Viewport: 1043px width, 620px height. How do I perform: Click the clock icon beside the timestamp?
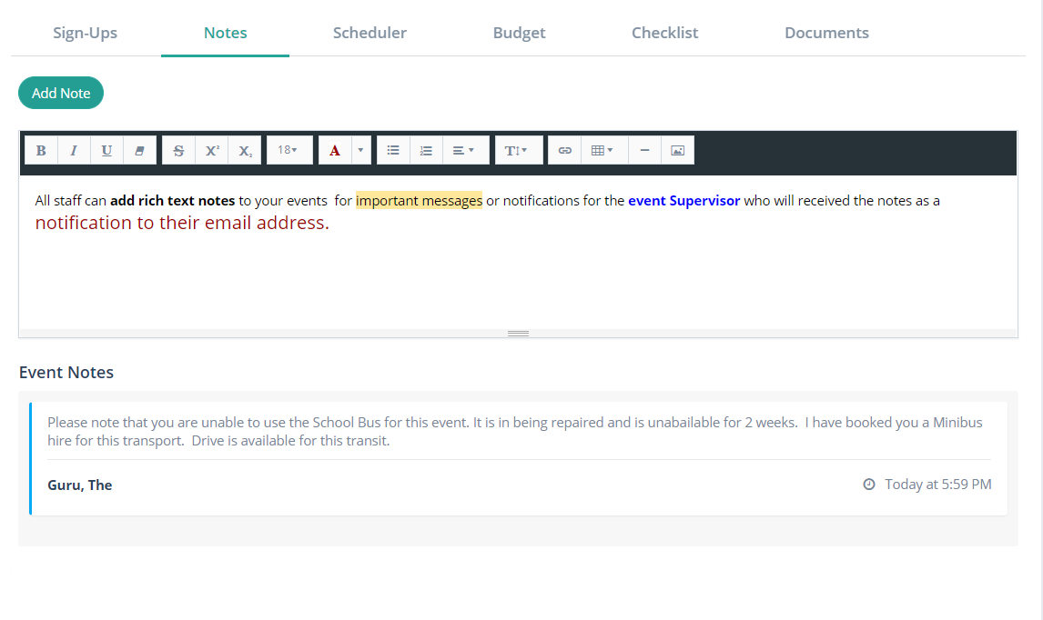click(869, 485)
